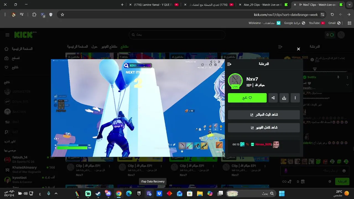This screenshot has width=354, height=199.
Task: Open the Windows Start menu
Action: tap(282, 193)
